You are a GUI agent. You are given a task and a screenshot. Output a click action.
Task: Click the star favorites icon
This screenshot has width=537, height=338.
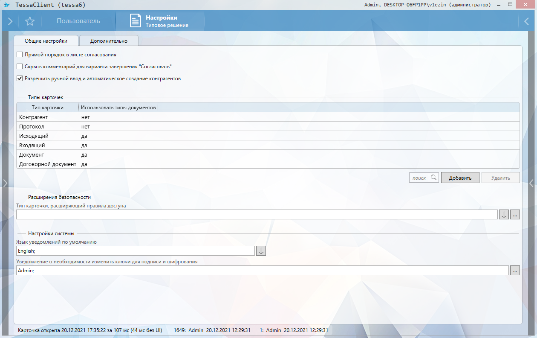(x=29, y=21)
